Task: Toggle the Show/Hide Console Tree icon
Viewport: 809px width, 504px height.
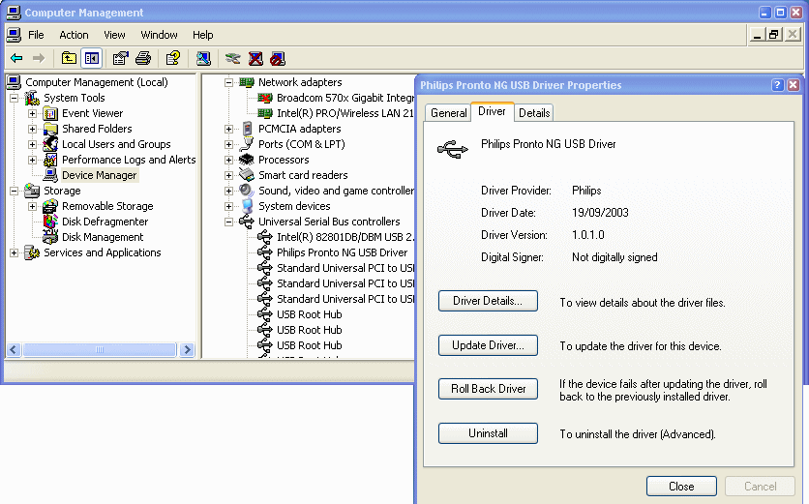Action: click(92, 58)
